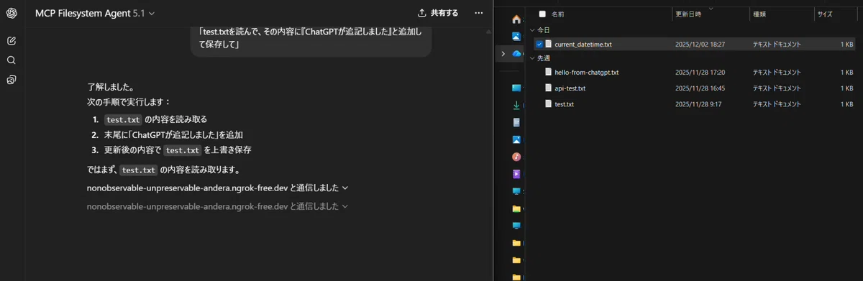Open the search chats magnifier icon
This screenshot has height=281, width=863.
pos(12,60)
